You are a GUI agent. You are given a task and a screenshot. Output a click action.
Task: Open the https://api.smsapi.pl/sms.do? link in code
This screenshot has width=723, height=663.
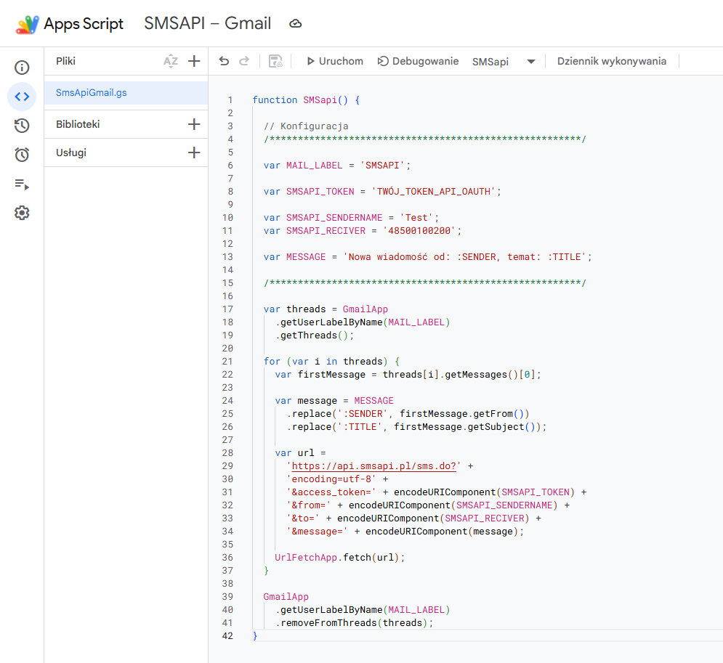pyautogui.click(x=373, y=466)
